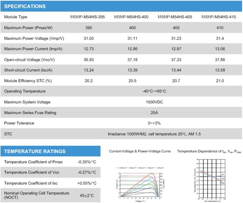Click the Maximum Power (Pmax/W) row label
Screen dimensions: 243x203
point(28,28)
